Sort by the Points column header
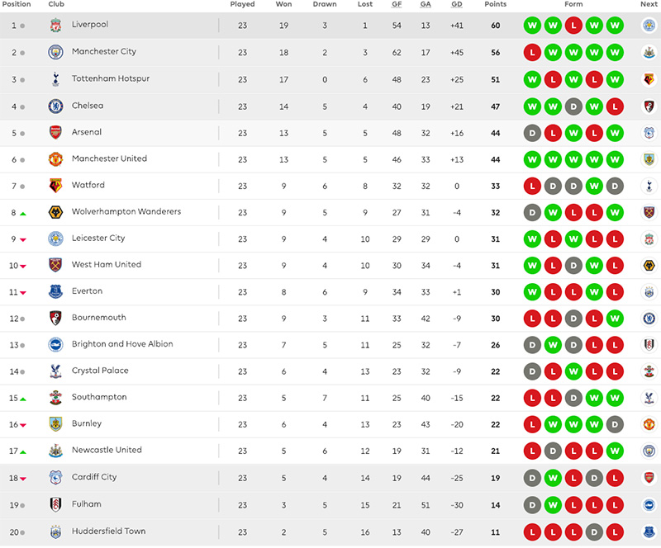Image resolution: width=661 pixels, height=548 pixels. 496,4
